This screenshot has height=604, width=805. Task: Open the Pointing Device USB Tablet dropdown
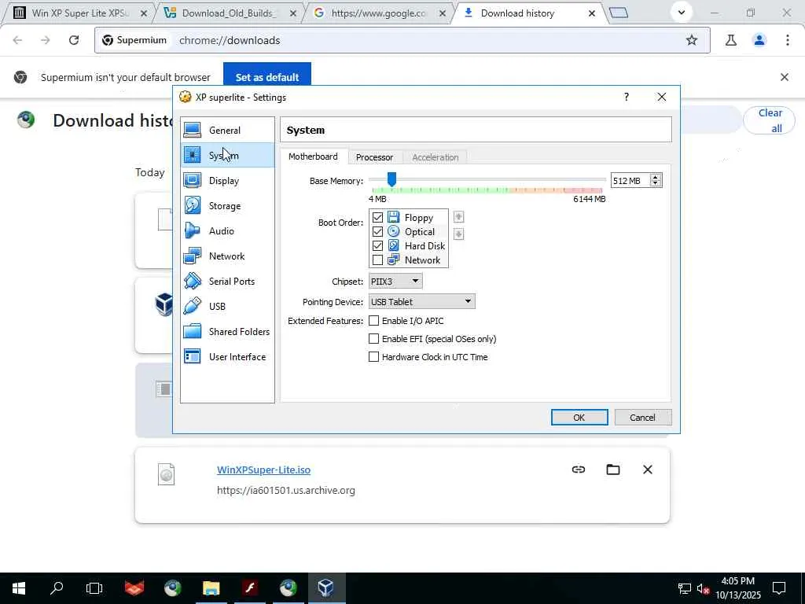tap(421, 301)
